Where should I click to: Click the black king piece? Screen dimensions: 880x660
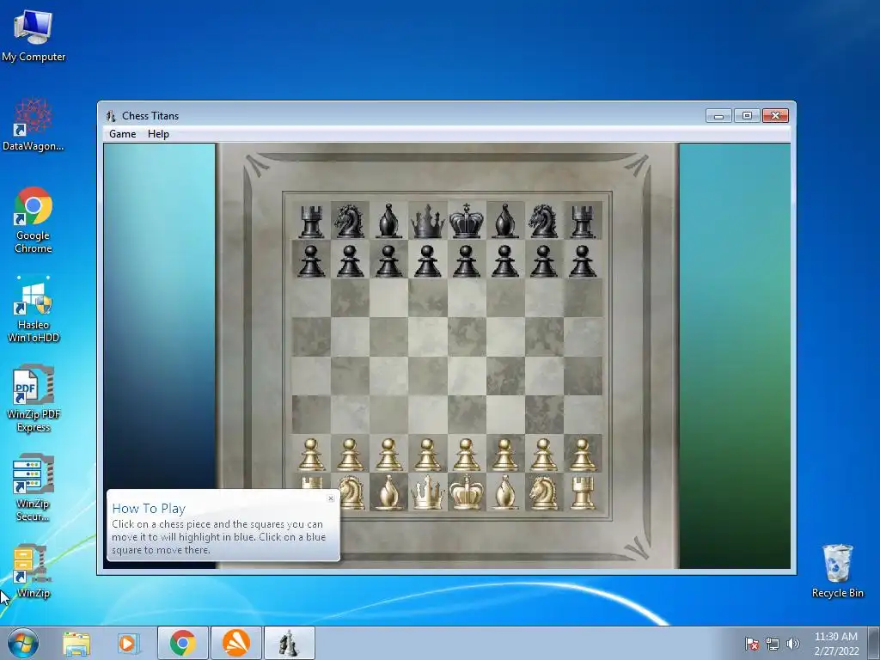pos(467,221)
